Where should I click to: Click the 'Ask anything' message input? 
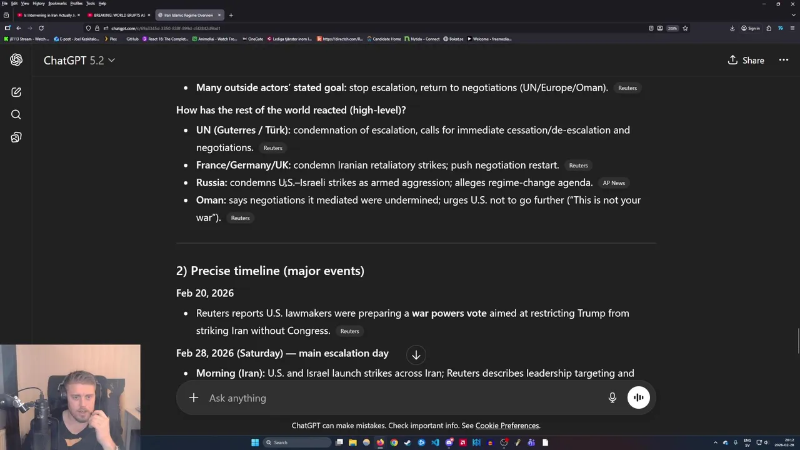click(403, 398)
